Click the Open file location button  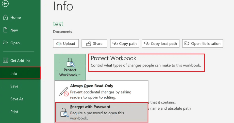click(x=203, y=43)
